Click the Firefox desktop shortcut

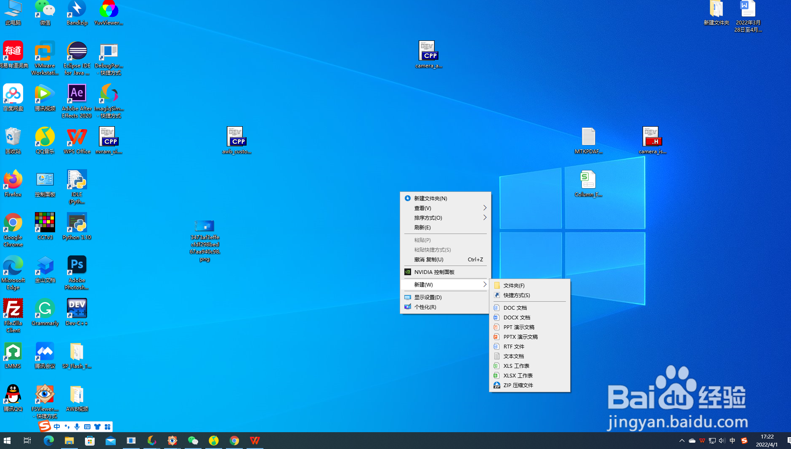[13, 183]
